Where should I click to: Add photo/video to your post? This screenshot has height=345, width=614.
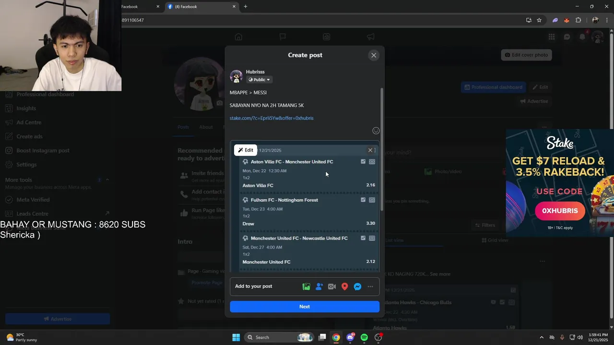pos(307,287)
